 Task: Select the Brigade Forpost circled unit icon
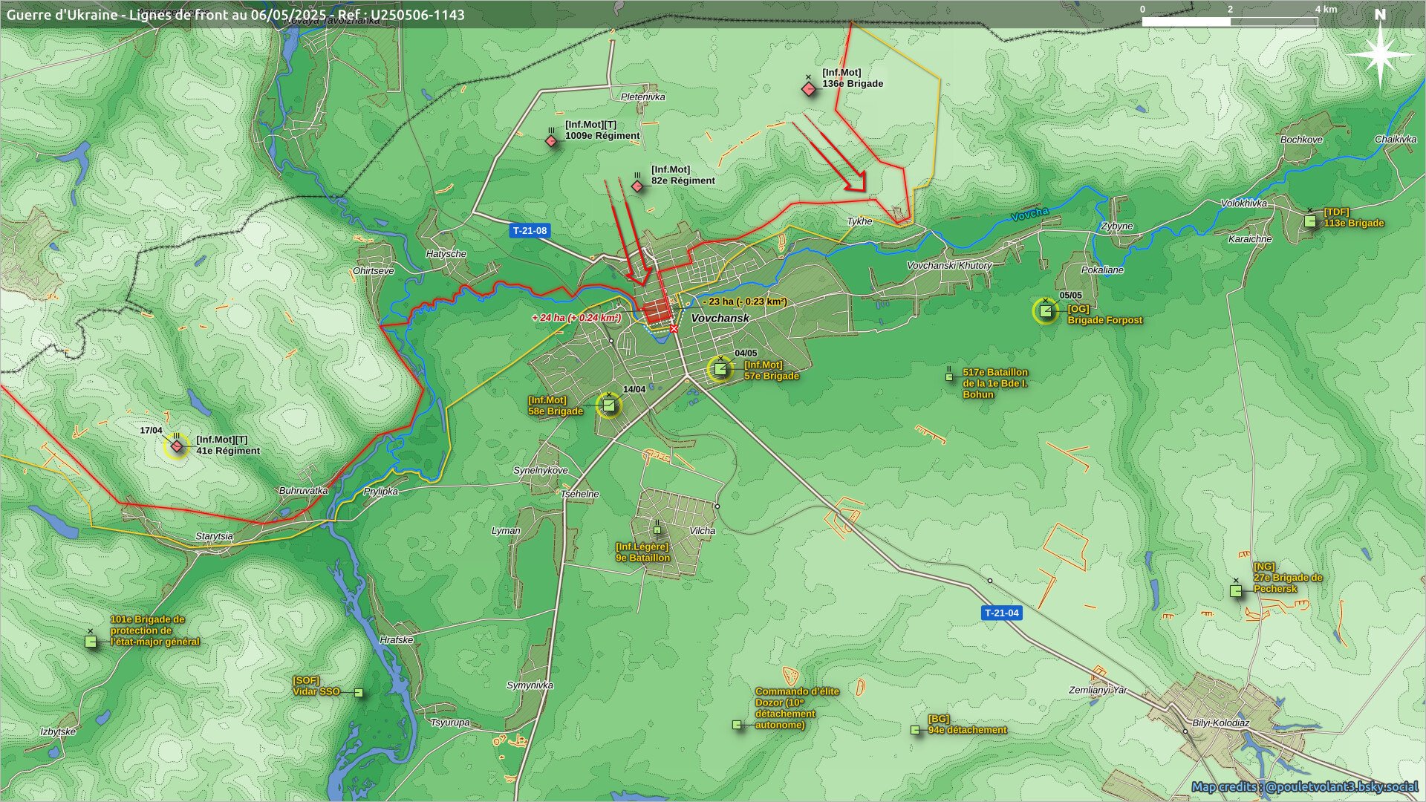coord(1046,311)
